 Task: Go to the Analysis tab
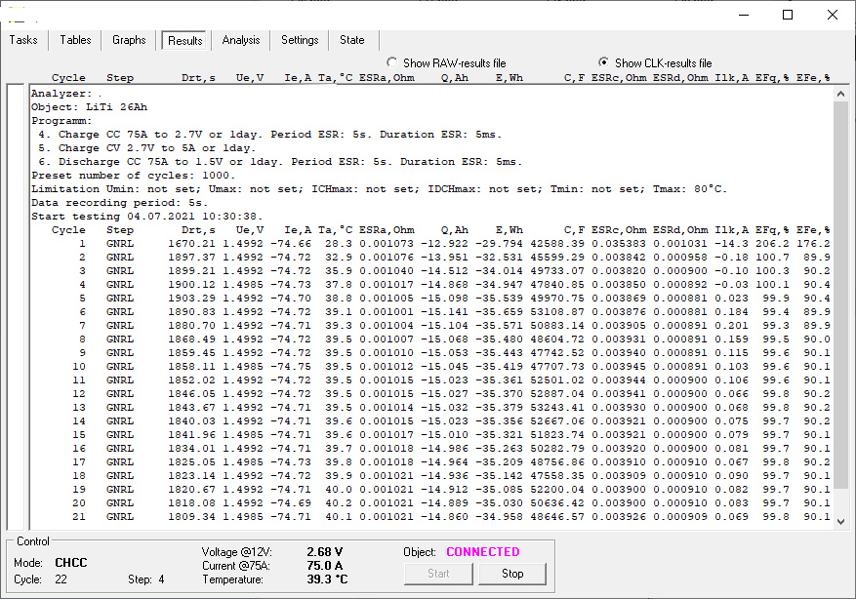coord(241,40)
